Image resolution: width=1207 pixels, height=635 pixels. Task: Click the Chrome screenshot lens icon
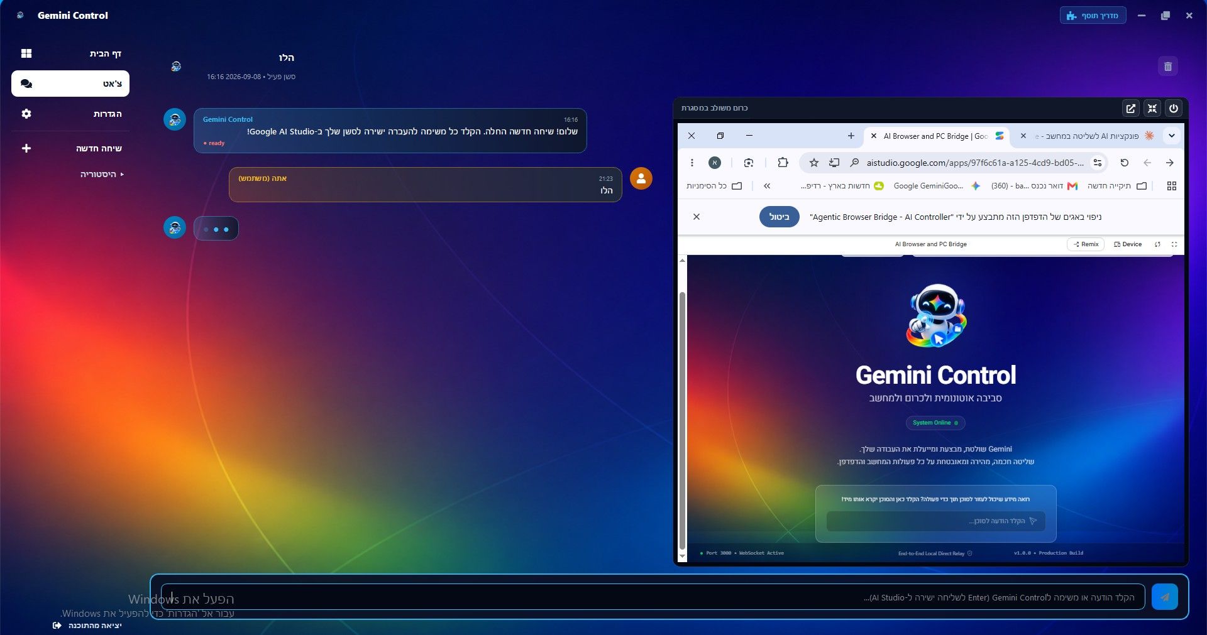tap(748, 163)
